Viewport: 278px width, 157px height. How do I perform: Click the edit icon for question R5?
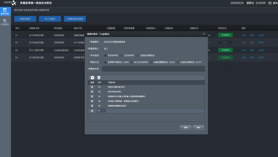tap(92, 105)
